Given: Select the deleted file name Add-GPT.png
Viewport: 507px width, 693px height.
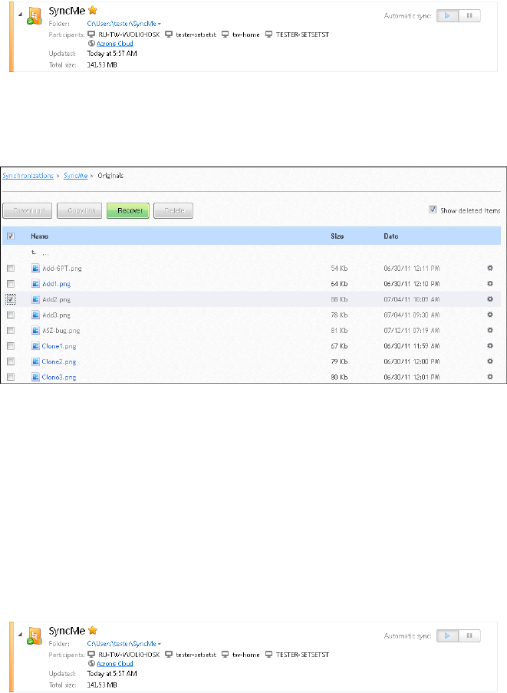Looking at the screenshot, I should [x=62, y=269].
